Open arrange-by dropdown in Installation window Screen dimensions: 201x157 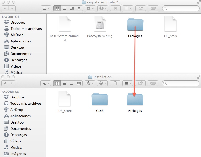[128, 83]
